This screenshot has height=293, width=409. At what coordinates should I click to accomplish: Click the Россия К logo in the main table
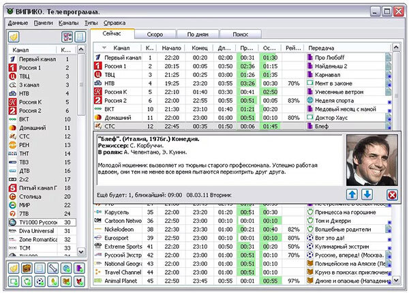(97, 92)
